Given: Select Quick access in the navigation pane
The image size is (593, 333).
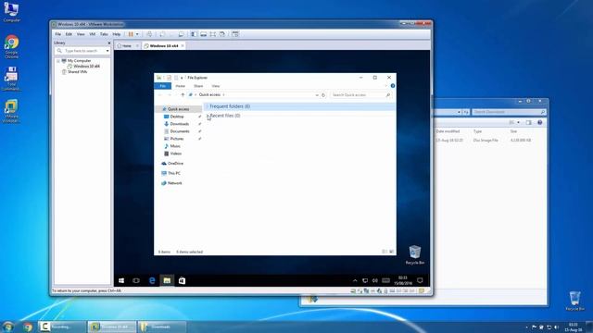Looking at the screenshot, I should coord(178,109).
